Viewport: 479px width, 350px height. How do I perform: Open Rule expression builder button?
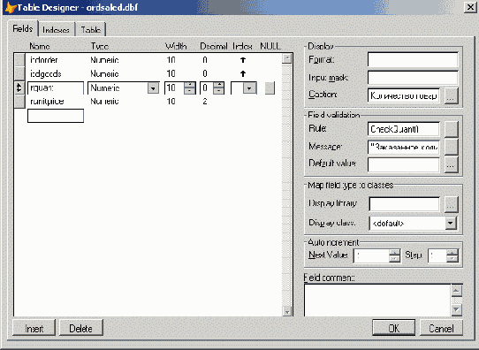click(452, 129)
